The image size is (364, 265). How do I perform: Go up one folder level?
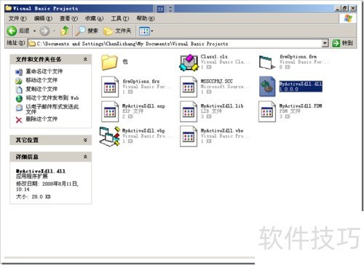tap(65, 31)
